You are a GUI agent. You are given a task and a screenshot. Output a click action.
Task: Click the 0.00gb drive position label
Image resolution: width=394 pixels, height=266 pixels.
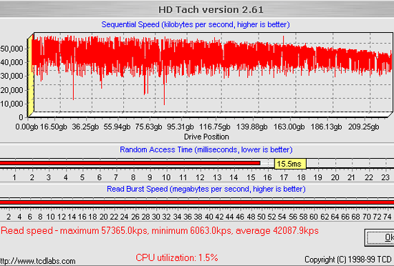pyautogui.click(x=27, y=127)
